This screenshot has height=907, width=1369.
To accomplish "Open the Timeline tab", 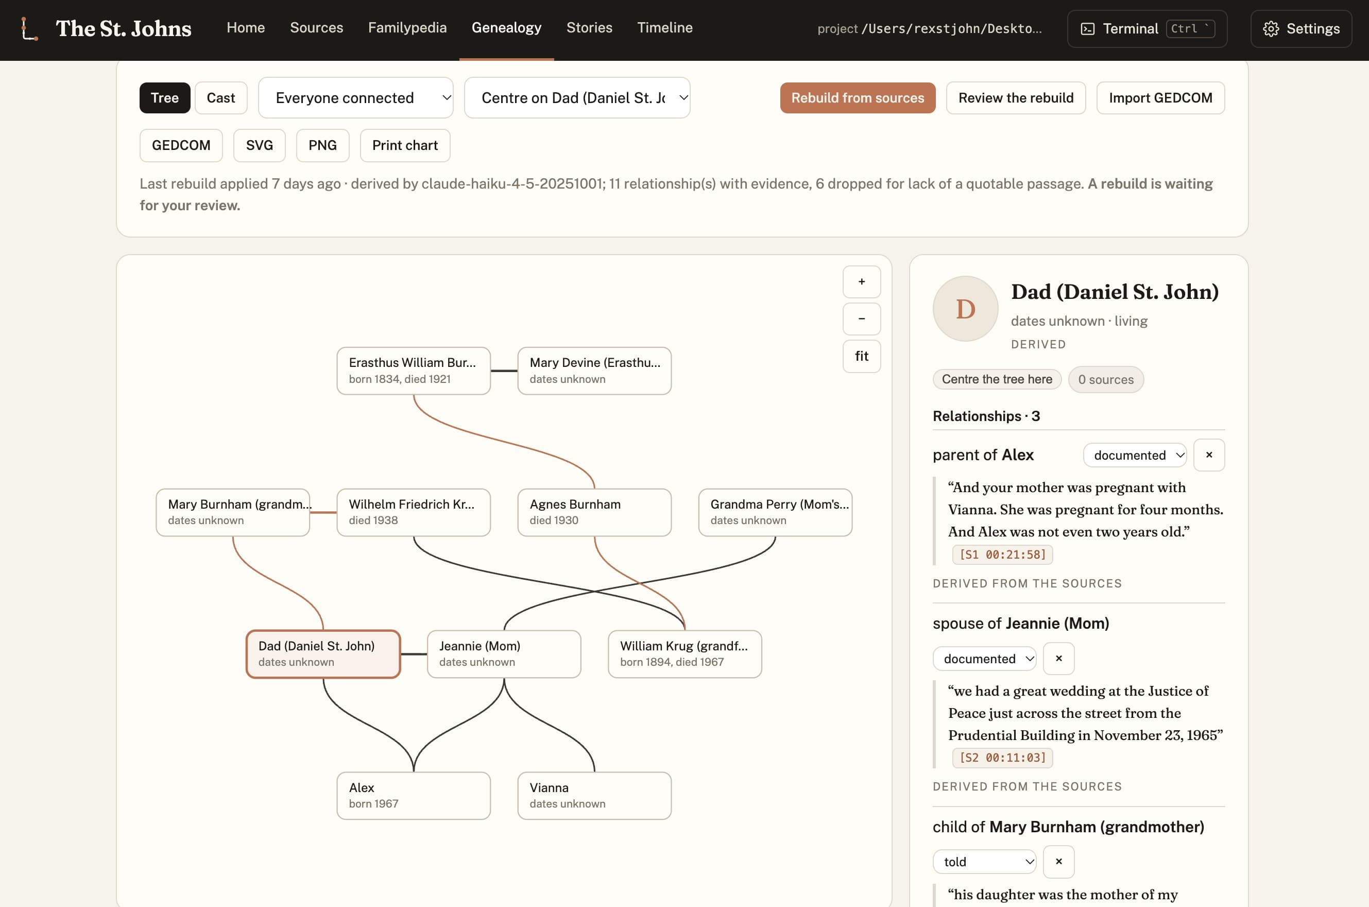I will click(x=665, y=28).
